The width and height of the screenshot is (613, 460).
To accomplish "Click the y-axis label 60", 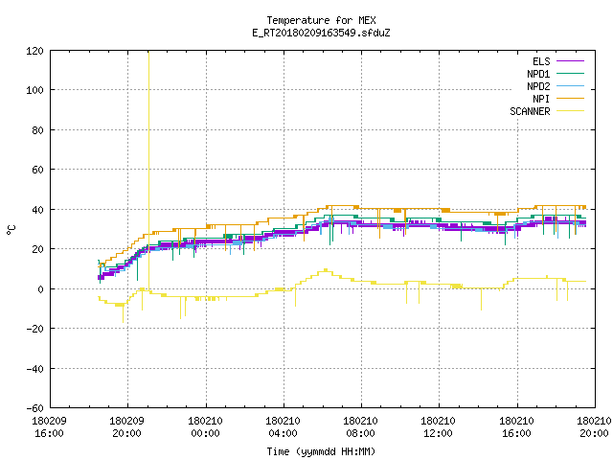I will click(37, 170).
